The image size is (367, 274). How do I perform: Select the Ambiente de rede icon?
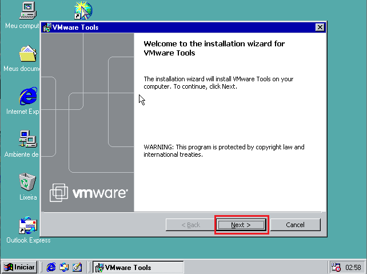28,139
